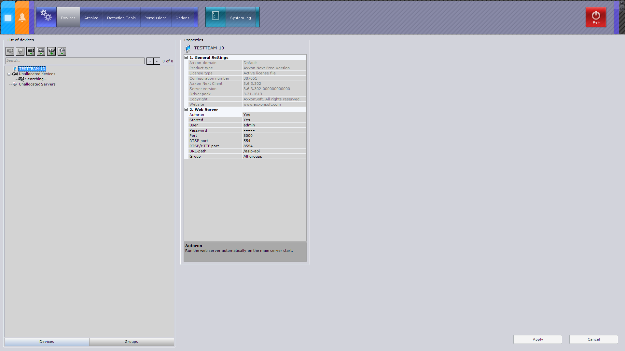Image resolution: width=625 pixels, height=351 pixels.
Task: Click the device Search field
Action: click(x=75, y=61)
